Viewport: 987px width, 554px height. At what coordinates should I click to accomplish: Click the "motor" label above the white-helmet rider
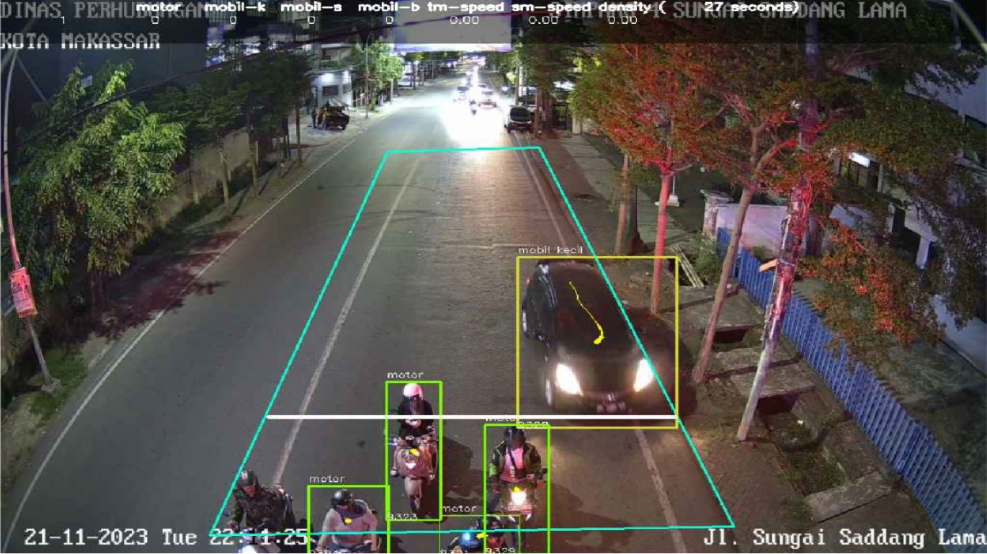(404, 375)
